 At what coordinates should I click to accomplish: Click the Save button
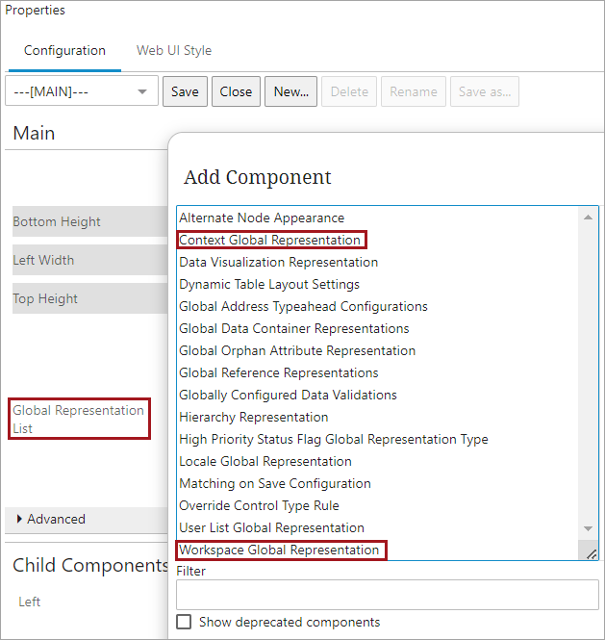[x=185, y=91]
